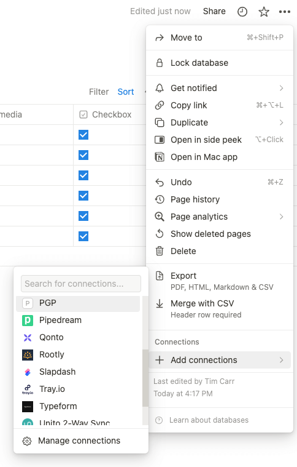Viewport: 297px width, 467px height.
Task: Select Open in Mac app
Action: pyautogui.click(x=220, y=157)
